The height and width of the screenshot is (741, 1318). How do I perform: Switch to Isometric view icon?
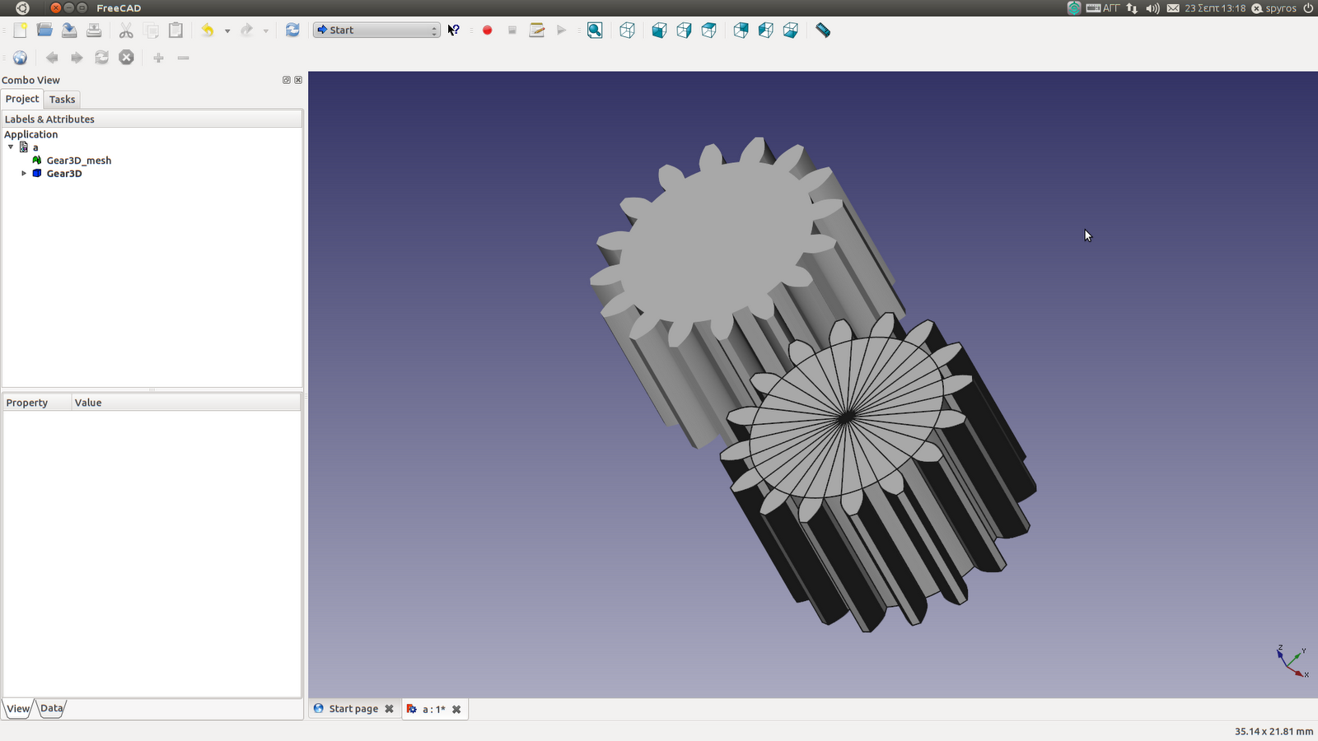627,30
